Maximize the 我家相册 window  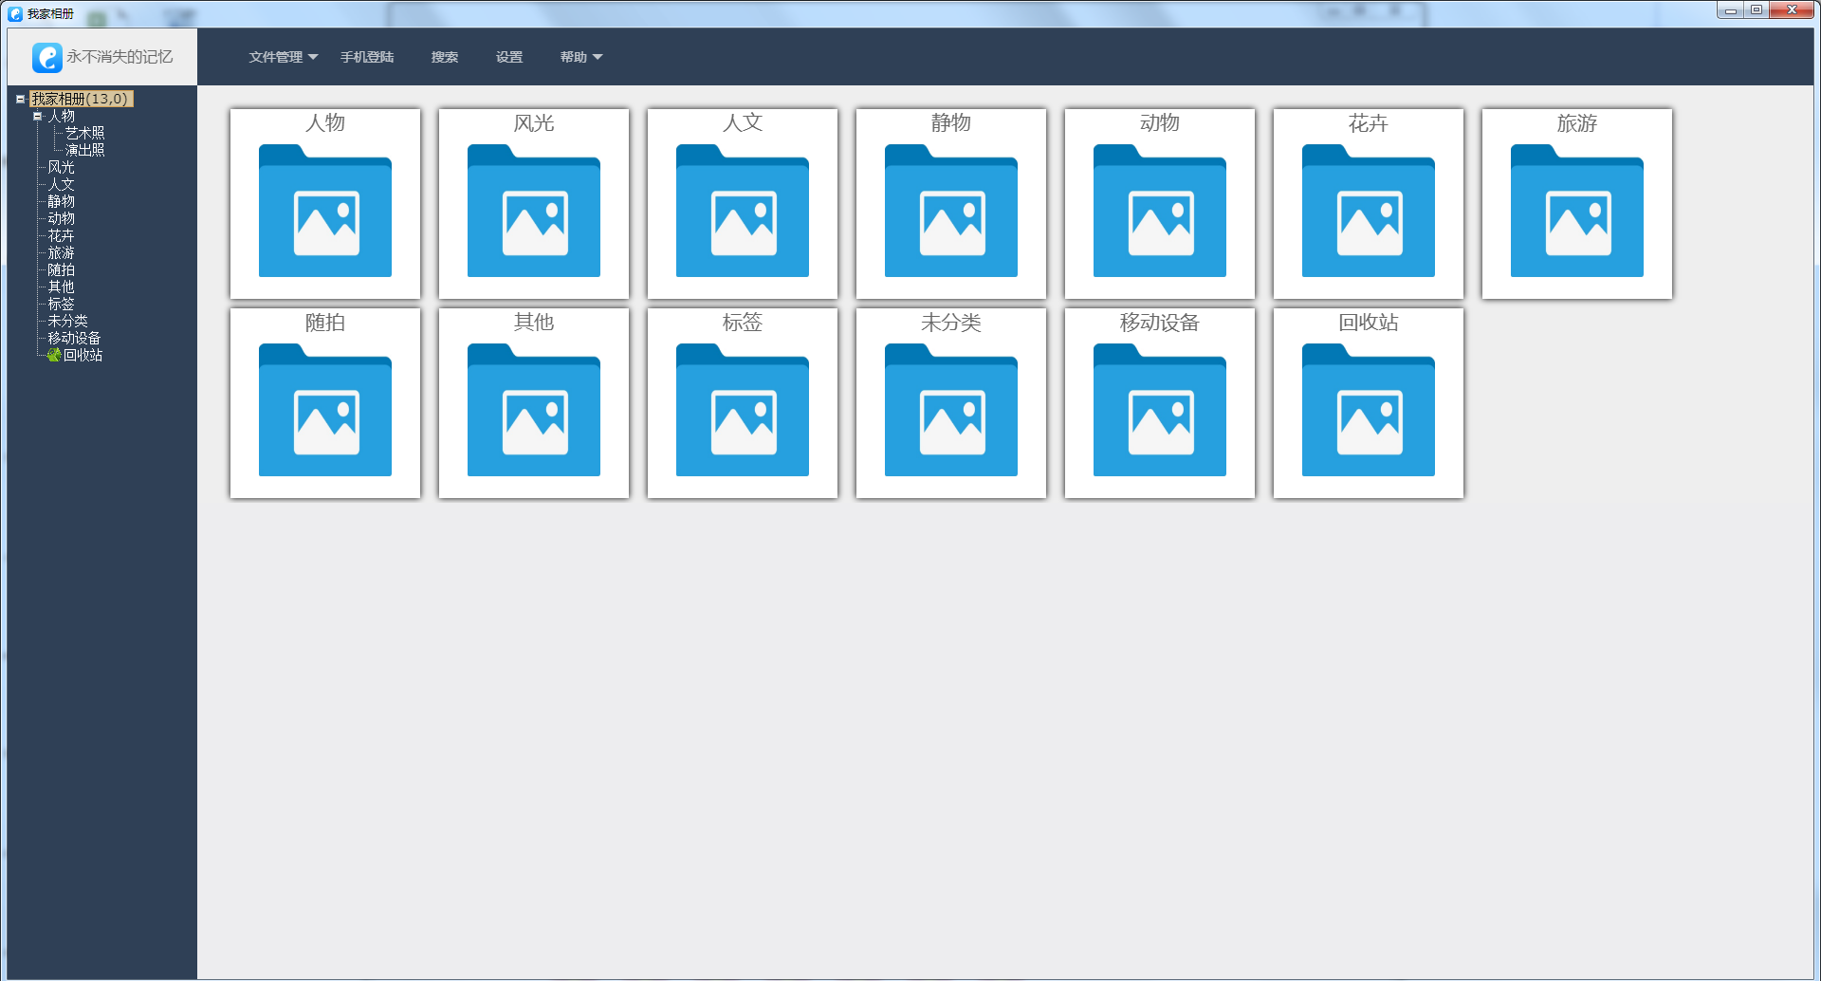pos(1757,10)
